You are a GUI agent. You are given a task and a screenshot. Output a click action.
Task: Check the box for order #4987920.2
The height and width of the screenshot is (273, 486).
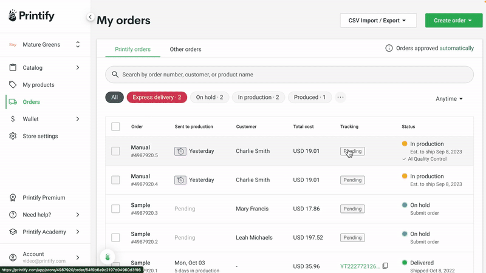pos(115,237)
